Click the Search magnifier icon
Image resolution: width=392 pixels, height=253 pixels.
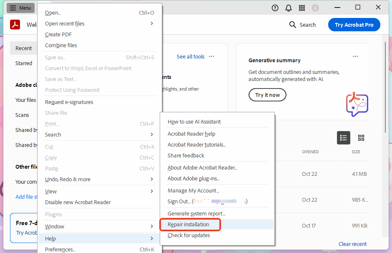pyautogui.click(x=292, y=25)
